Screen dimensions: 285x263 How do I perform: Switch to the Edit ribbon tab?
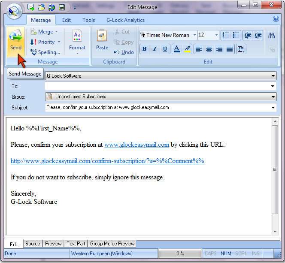67,20
